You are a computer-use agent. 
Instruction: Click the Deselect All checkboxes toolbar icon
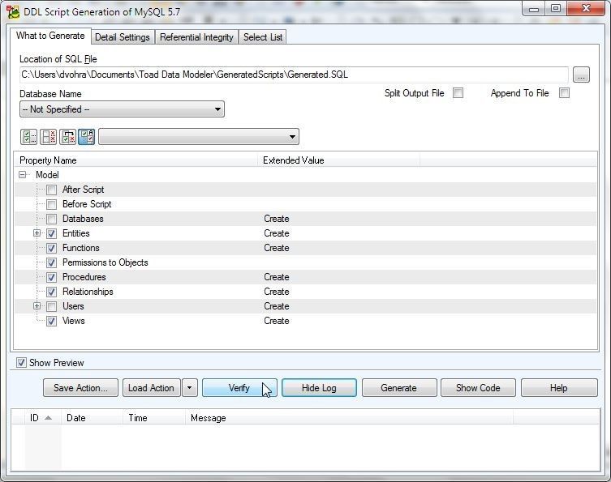click(x=49, y=137)
